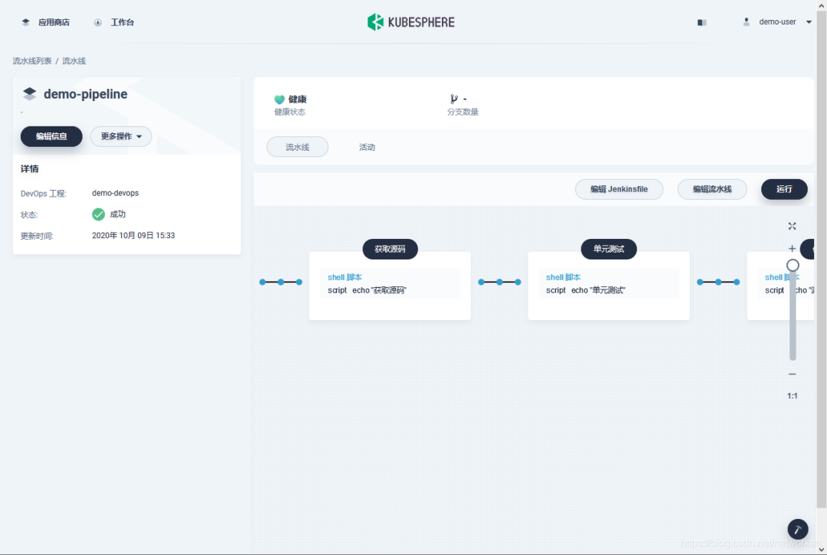Switch to the 活动 tab
The height and width of the screenshot is (555, 827).
coord(367,147)
